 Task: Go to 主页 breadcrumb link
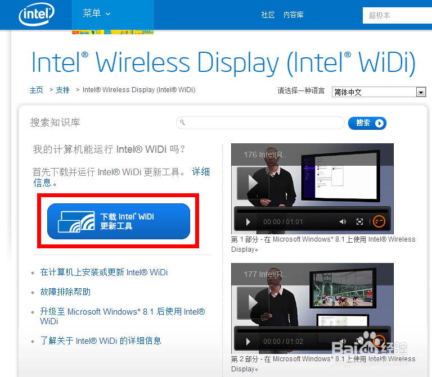tap(37, 90)
